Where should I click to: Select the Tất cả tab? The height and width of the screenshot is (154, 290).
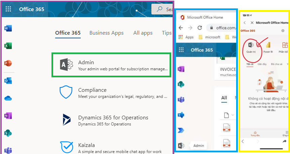250,64
